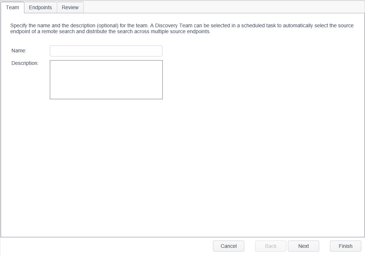Click the "Description:" field label
The image size is (365, 256).
(25, 63)
